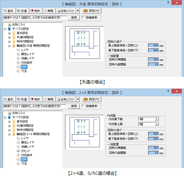Click 検索 button in the lower dialog
This screenshot has height=179, width=184.
coord(74,106)
